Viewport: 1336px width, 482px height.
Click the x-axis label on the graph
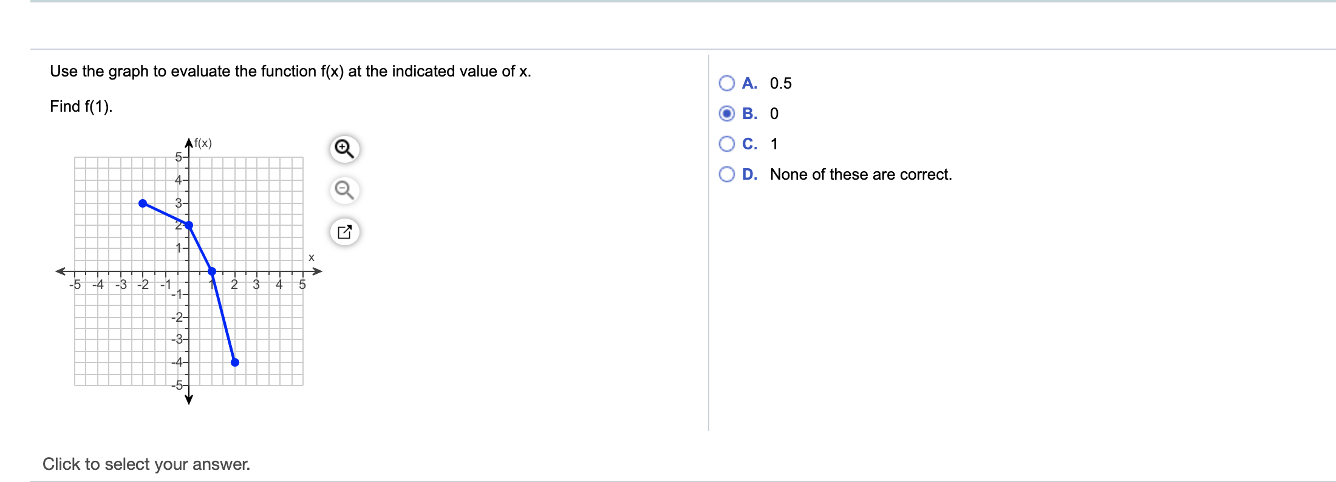pyautogui.click(x=312, y=257)
